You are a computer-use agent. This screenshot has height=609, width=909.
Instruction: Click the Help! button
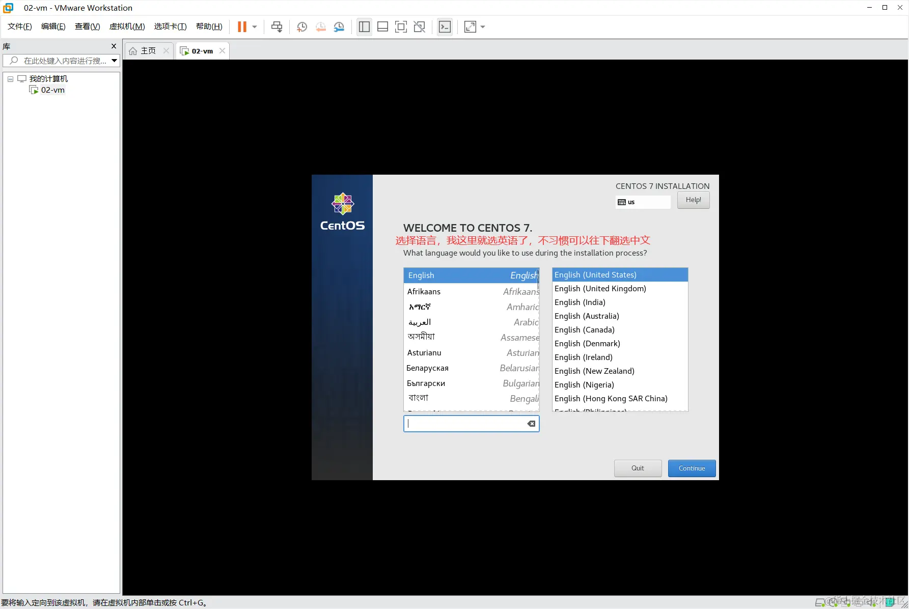(x=693, y=200)
